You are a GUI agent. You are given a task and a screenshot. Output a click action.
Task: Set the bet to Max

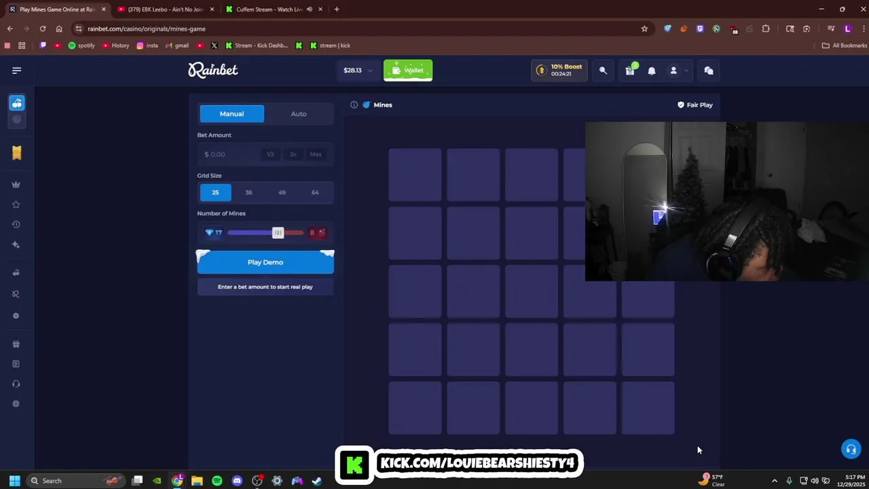click(316, 154)
